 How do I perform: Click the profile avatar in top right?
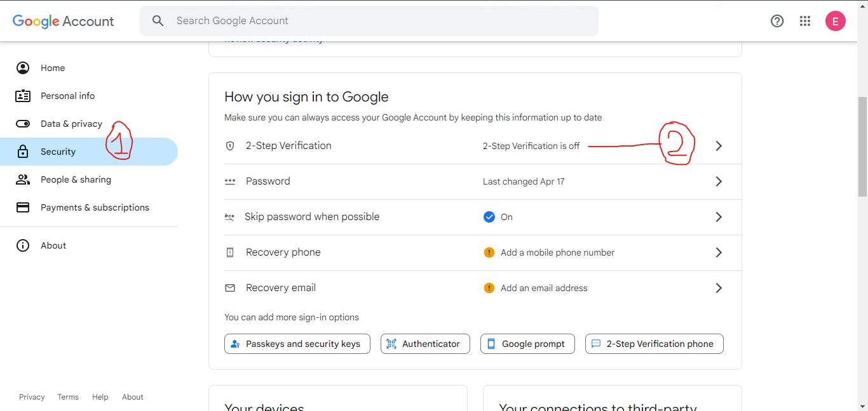pos(836,21)
